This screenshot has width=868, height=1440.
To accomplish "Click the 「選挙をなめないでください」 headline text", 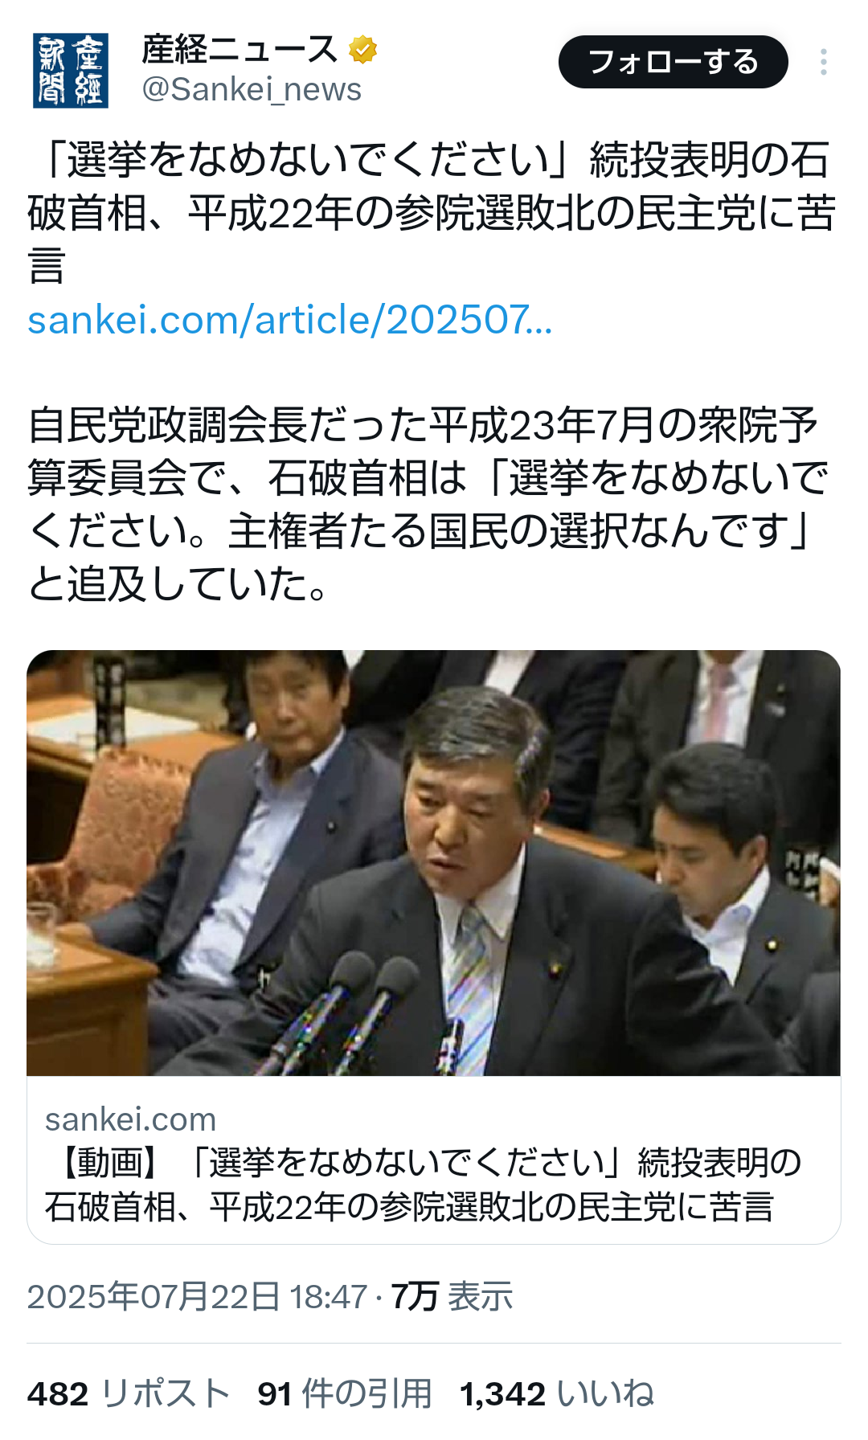I will 308,160.
